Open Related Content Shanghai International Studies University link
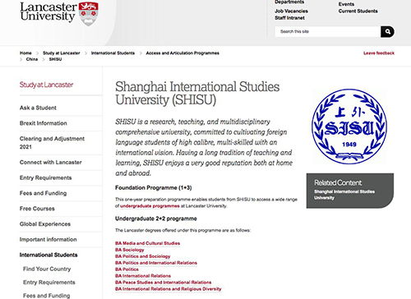Image resolution: width=411 pixels, height=299 pixels. [x=344, y=195]
